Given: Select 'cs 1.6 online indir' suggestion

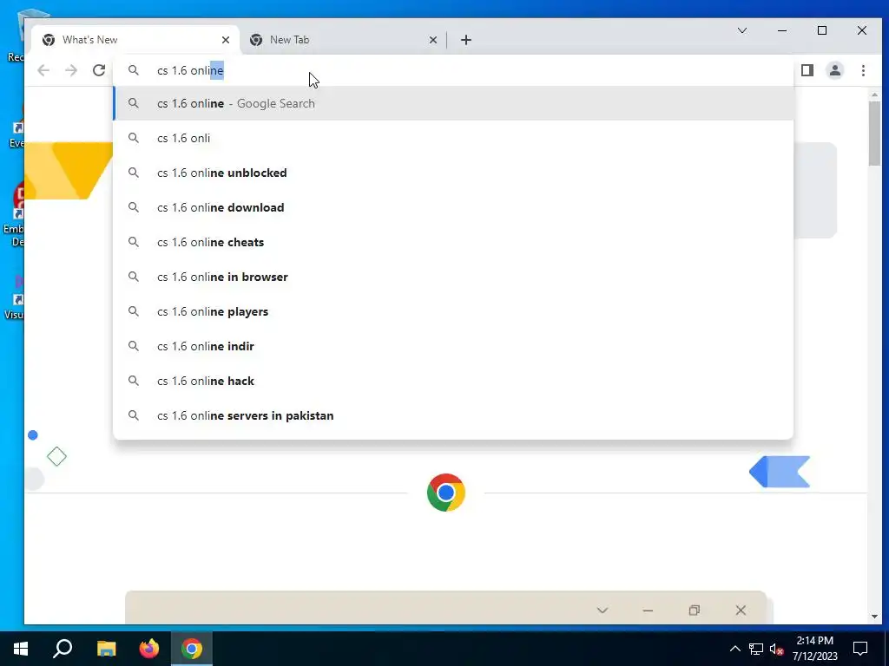Looking at the screenshot, I should coord(453,346).
